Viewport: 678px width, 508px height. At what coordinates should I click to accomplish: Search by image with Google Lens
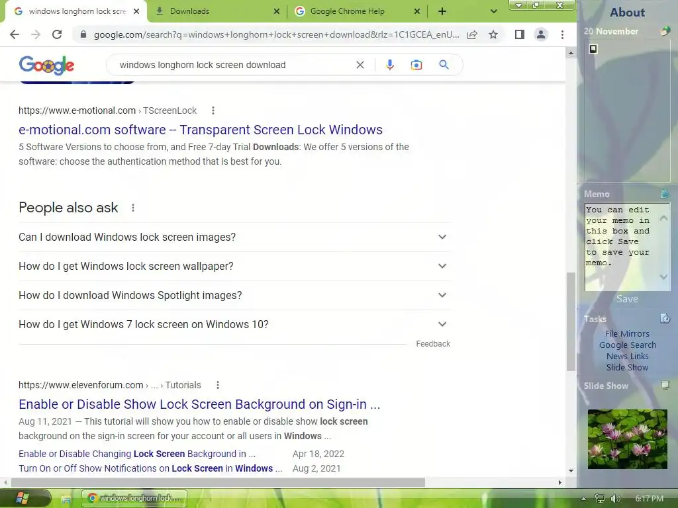(416, 65)
